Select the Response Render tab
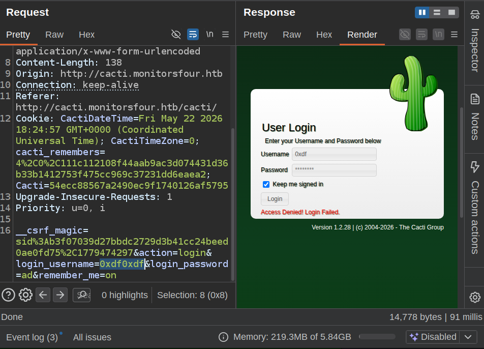The image size is (484, 349). coord(362,35)
